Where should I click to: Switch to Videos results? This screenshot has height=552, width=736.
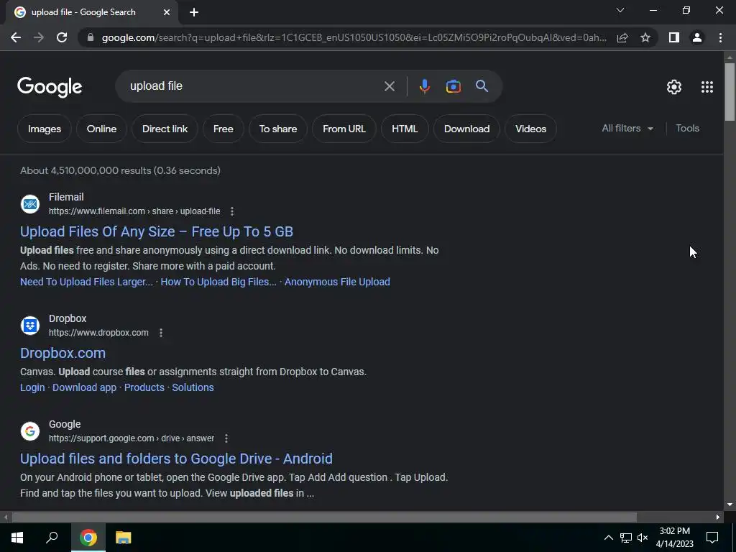pos(530,129)
